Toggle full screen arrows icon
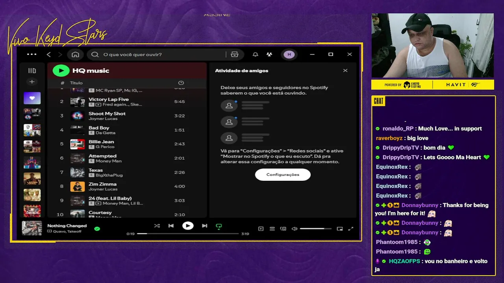The image size is (504, 283). [351, 229]
